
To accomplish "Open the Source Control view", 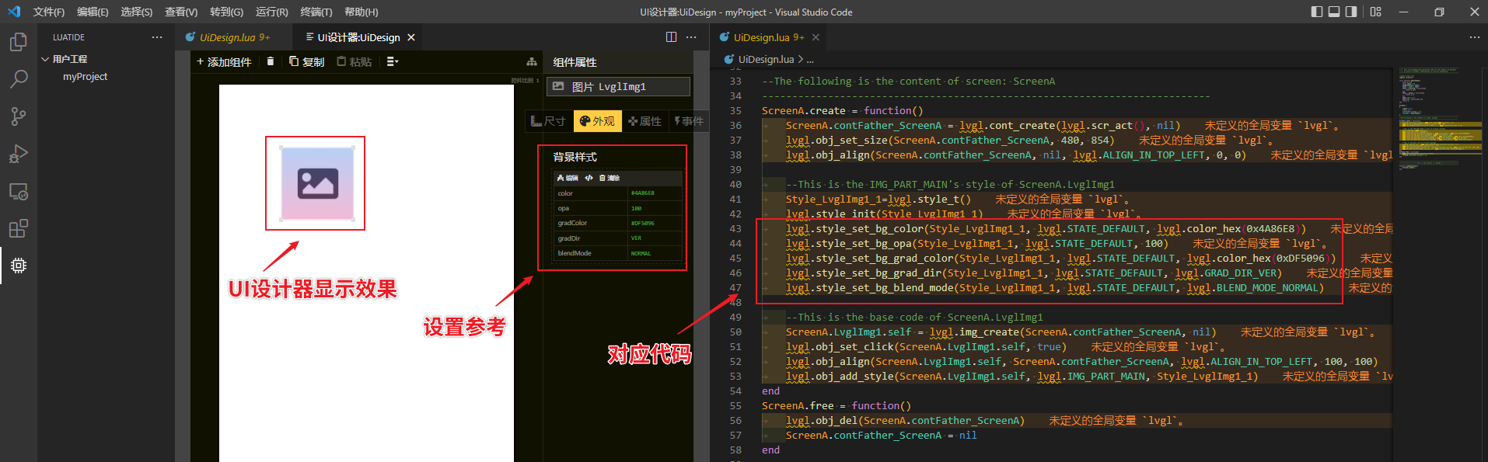I will point(19,116).
